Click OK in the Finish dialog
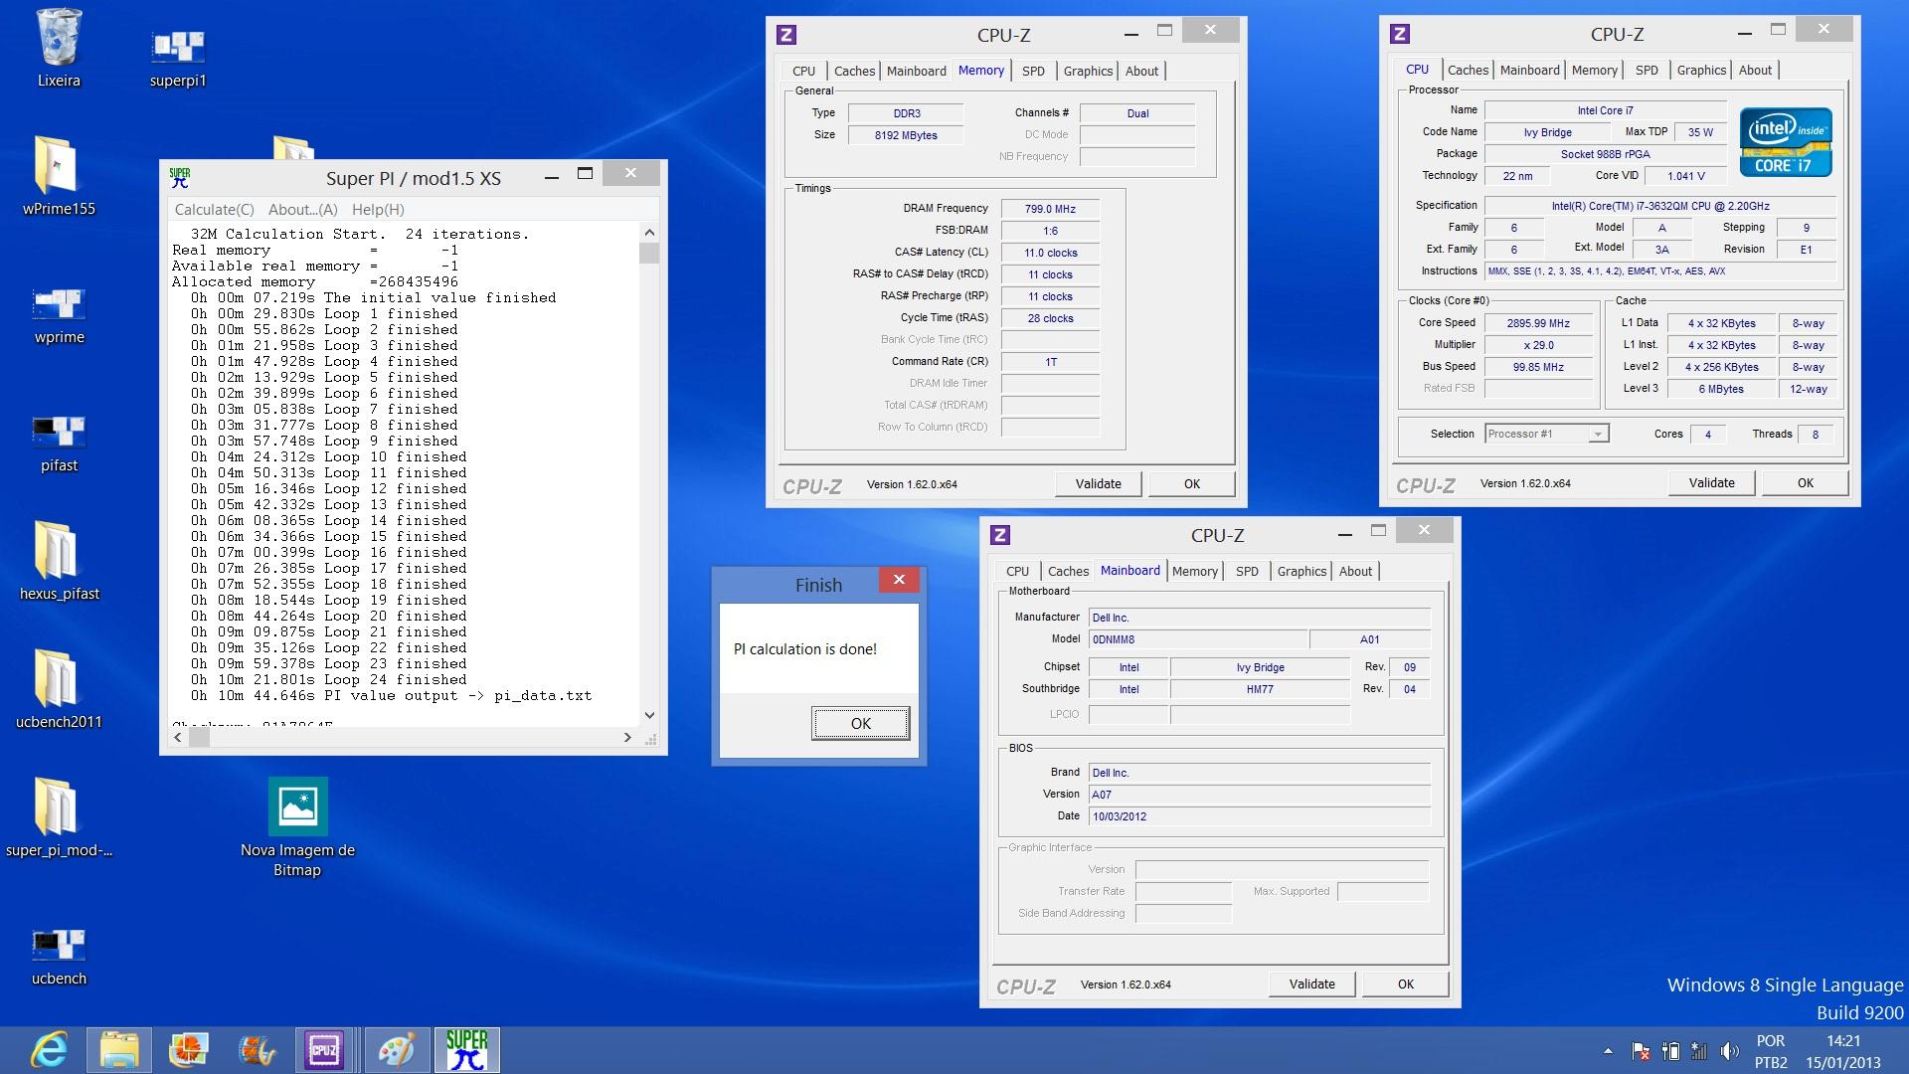Viewport: 1909px width, 1074px height. (x=860, y=723)
